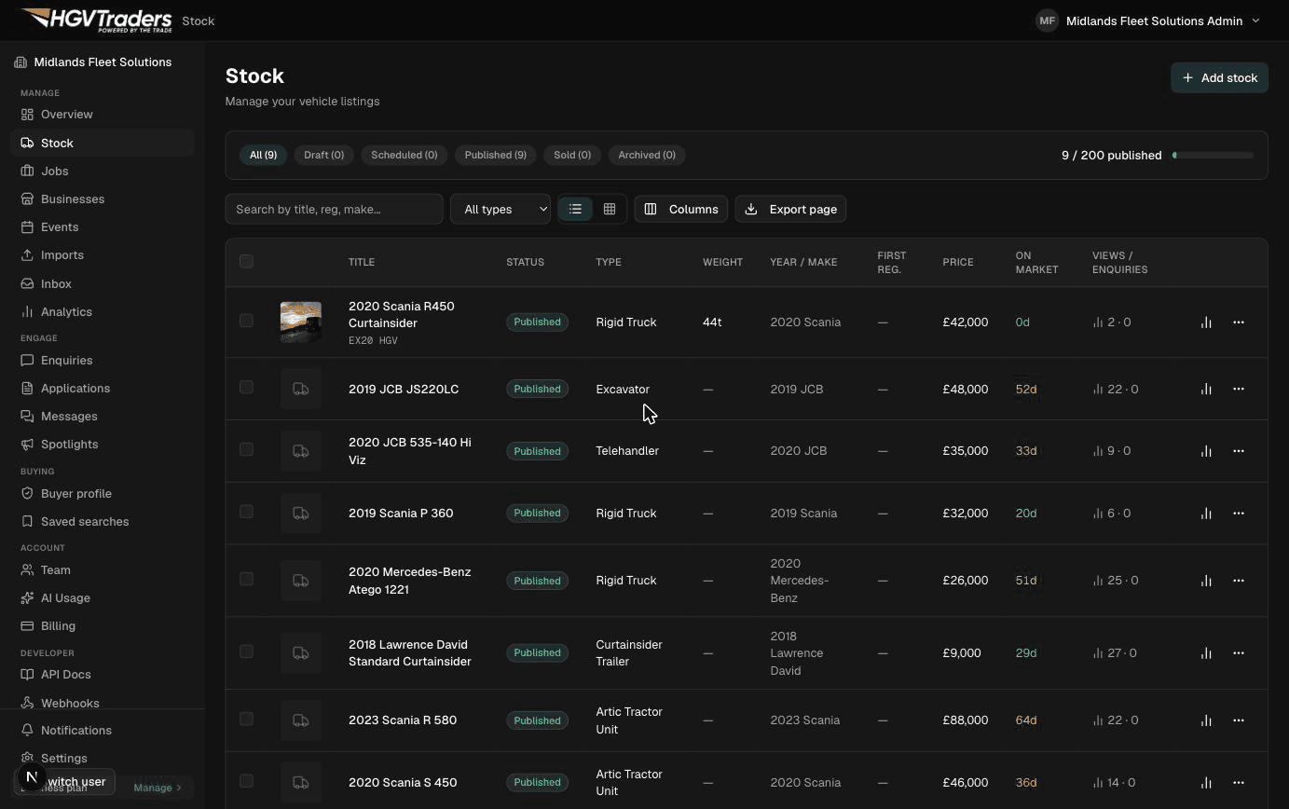Viewport: 1289px width, 809px height.
Task: Select the 2020 JCB 535-140 Hi Viz row
Action: click(246, 449)
